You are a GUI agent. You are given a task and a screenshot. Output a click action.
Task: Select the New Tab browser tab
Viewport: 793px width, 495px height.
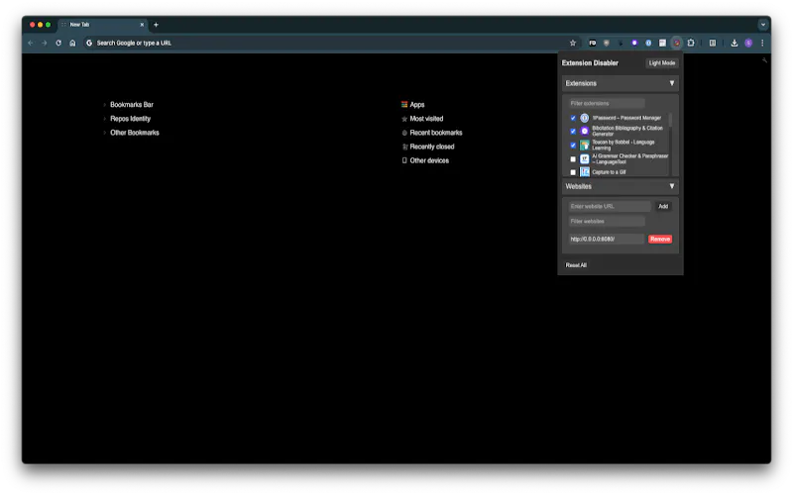point(103,24)
